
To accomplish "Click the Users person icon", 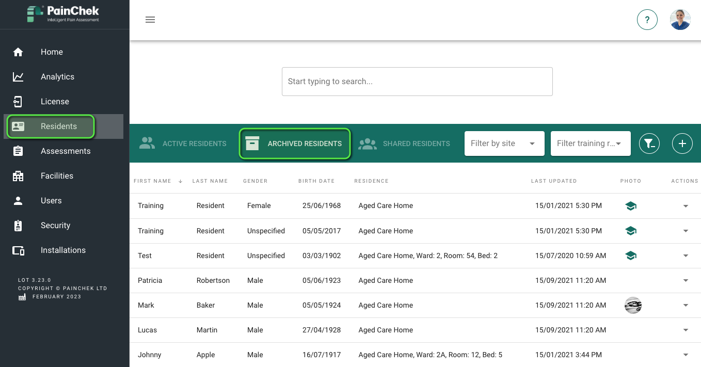I will tap(18, 201).
